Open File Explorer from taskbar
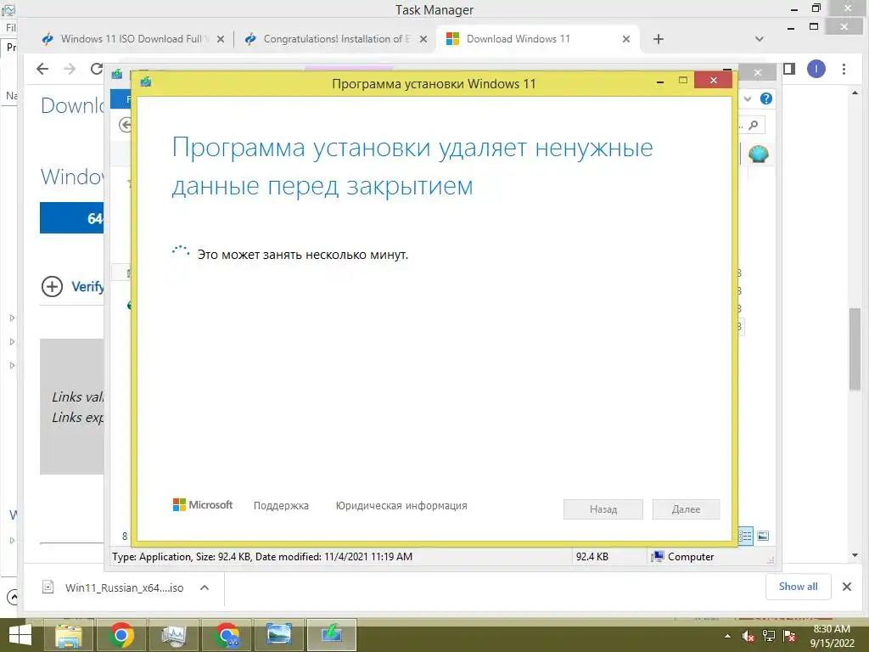The width and height of the screenshot is (869, 652). tap(69, 635)
